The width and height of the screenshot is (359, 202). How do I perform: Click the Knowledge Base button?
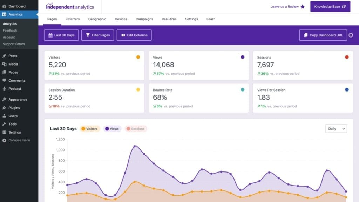tap(330, 6)
